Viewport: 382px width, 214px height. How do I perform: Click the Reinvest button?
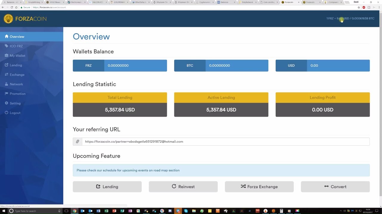pyautogui.click(x=183, y=187)
